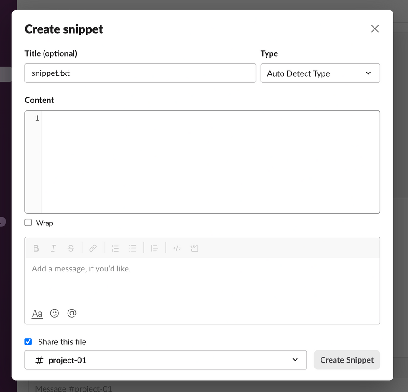Select the inline code formatting icon

tap(177, 248)
